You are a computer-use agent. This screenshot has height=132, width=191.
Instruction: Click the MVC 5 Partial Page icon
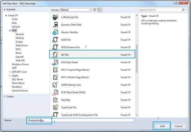click(55, 77)
